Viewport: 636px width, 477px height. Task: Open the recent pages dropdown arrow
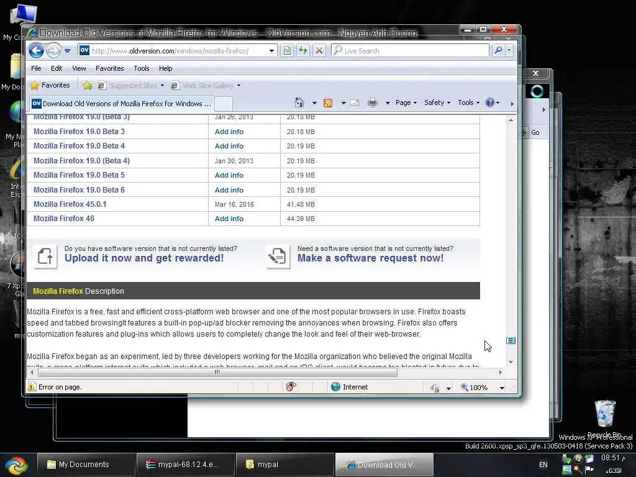[x=67, y=51]
